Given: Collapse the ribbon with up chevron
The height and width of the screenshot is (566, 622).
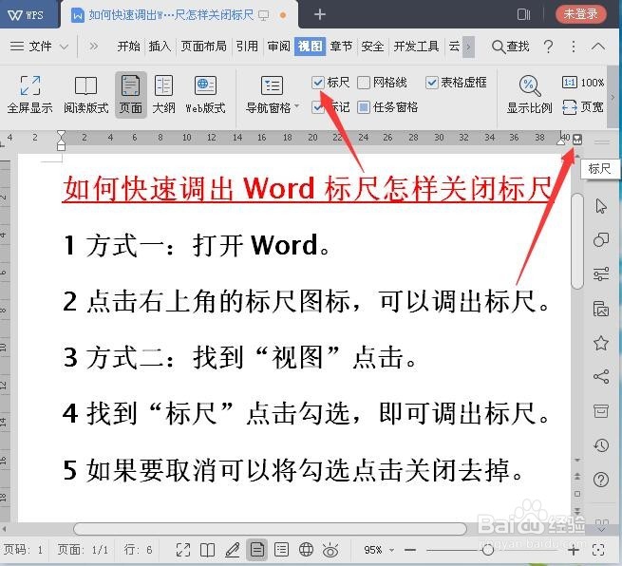Looking at the screenshot, I should click(x=598, y=47).
